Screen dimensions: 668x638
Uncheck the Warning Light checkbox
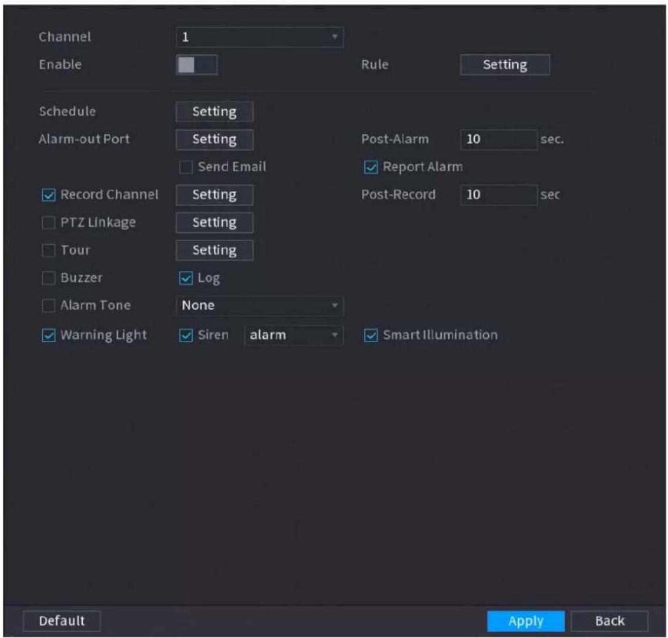(x=49, y=335)
